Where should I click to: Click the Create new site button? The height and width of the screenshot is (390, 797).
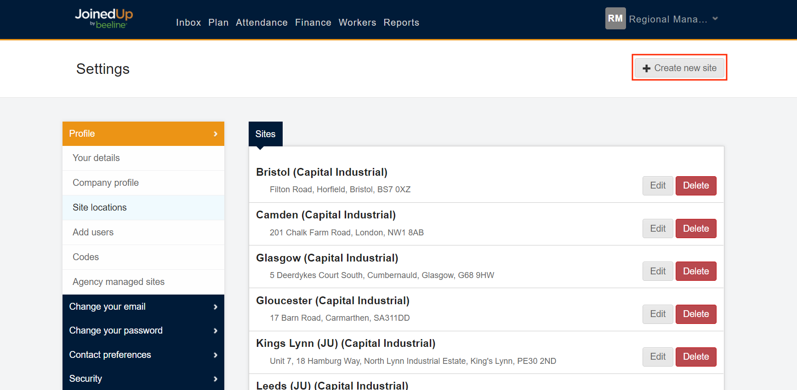point(679,68)
